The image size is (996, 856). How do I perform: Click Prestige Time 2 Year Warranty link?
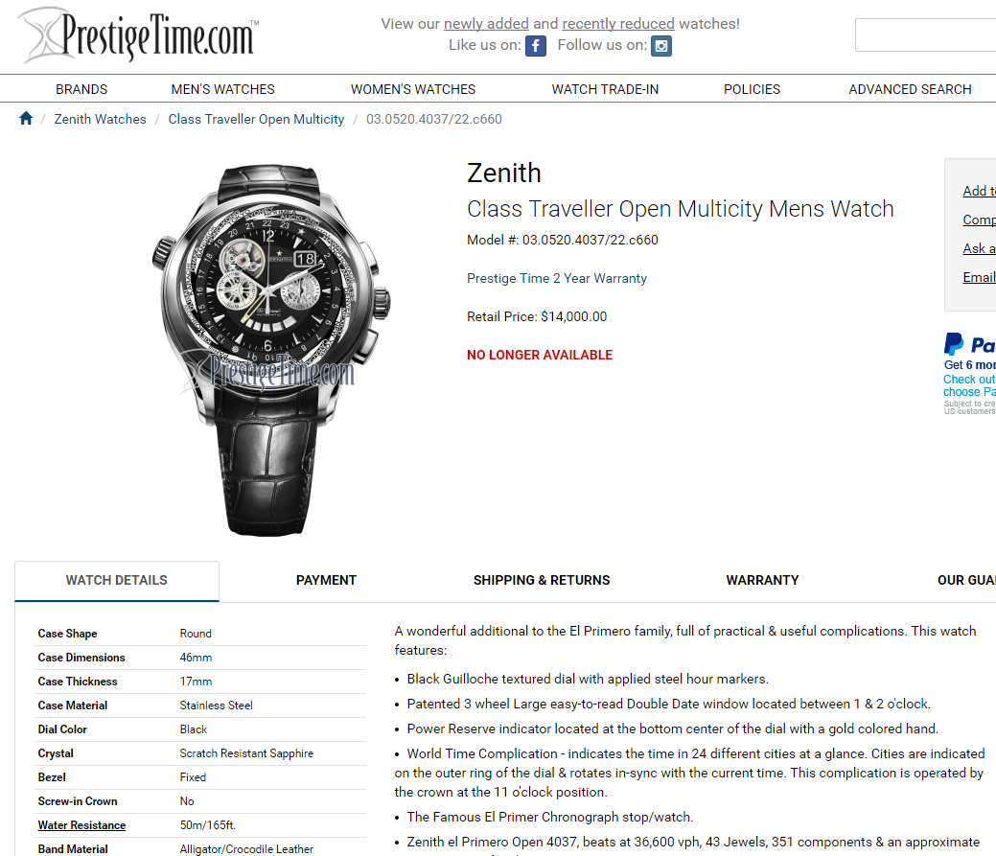[556, 278]
